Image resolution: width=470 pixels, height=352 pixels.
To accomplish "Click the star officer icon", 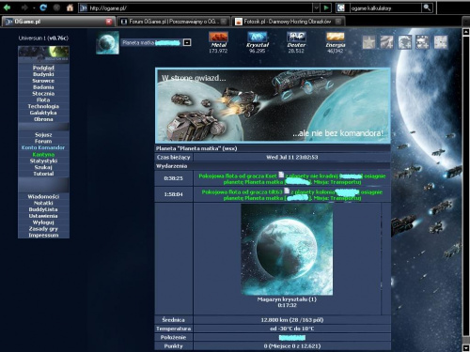I will [369, 42].
